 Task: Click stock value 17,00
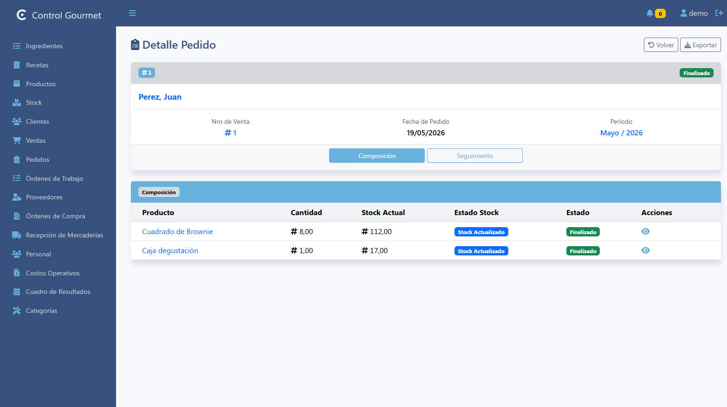coord(375,251)
